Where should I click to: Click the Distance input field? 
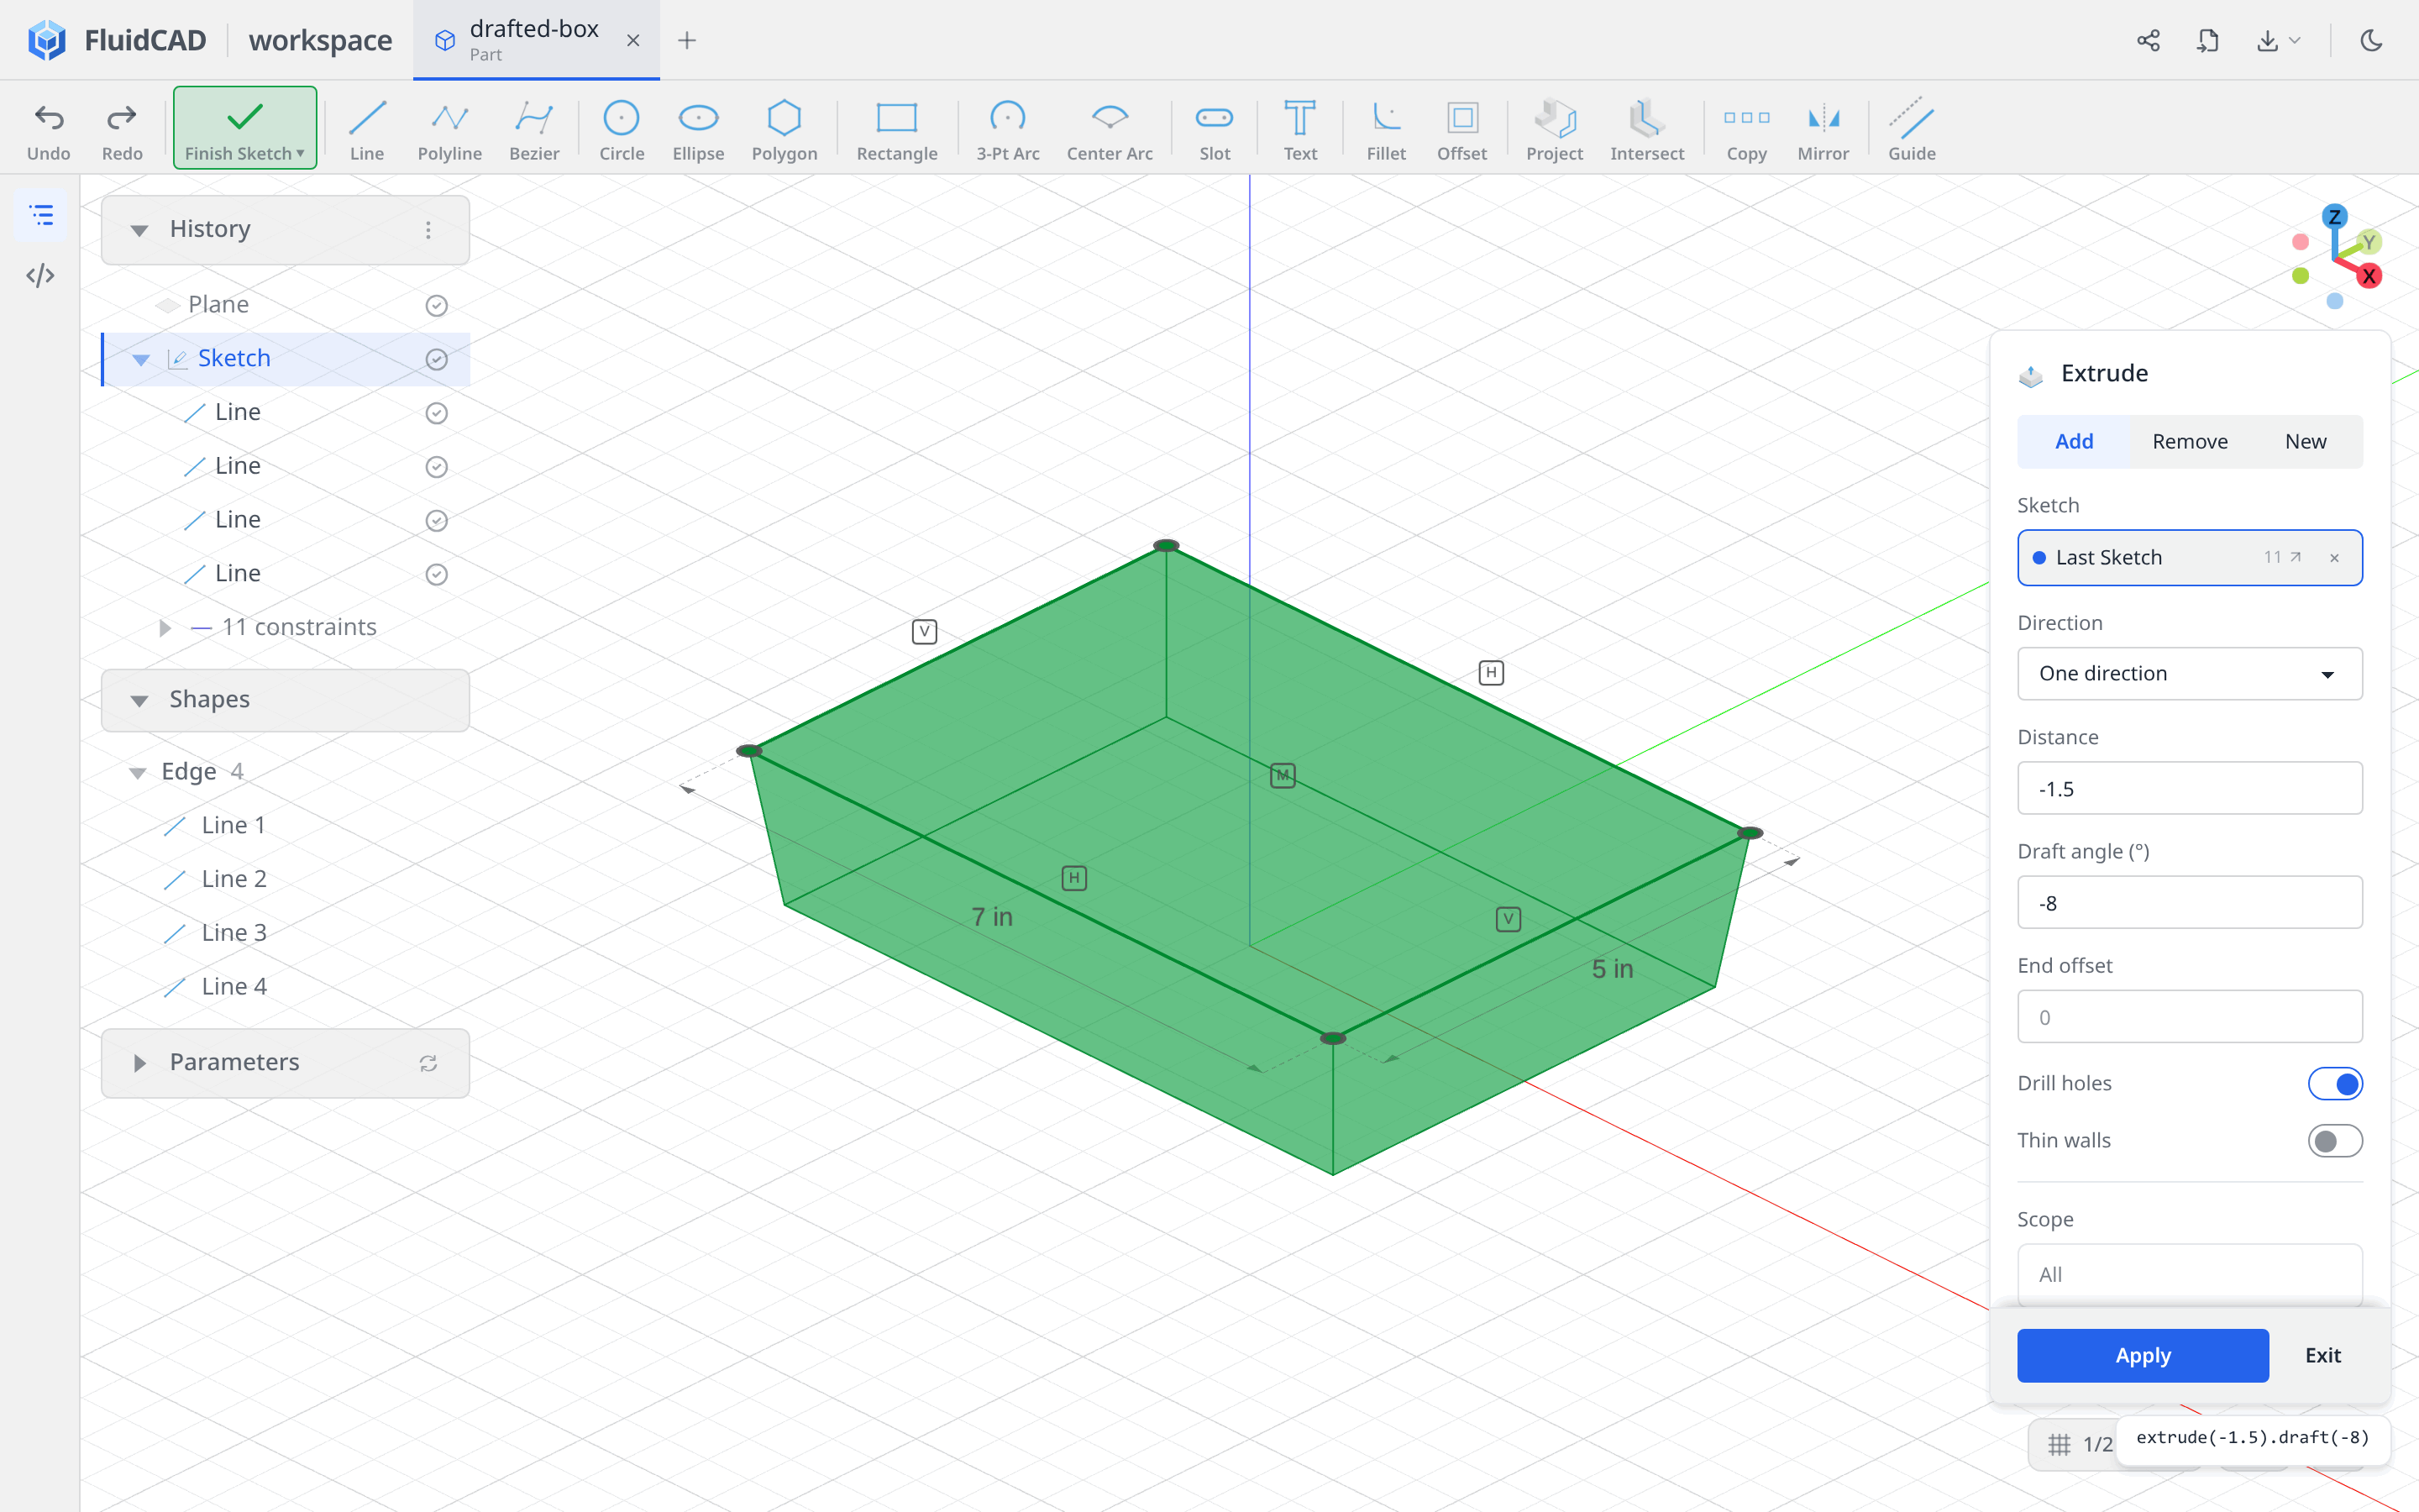click(2189, 788)
